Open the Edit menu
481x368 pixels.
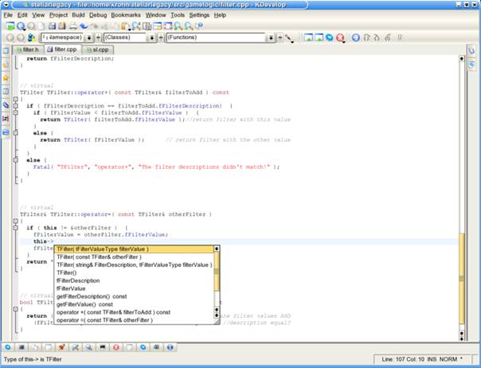point(22,15)
